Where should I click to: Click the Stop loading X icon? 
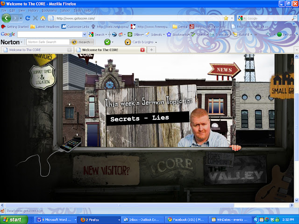pos(36,18)
